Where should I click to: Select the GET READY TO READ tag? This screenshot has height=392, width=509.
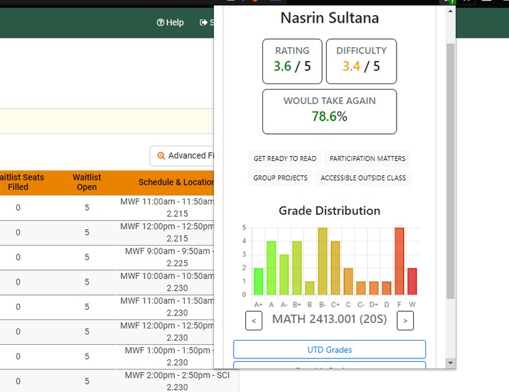coord(285,159)
